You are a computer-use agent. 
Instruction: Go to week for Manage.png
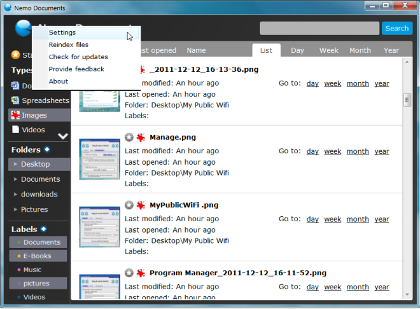tap(333, 151)
